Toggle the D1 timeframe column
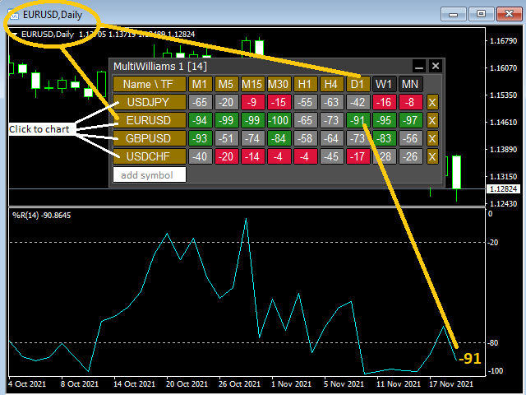Image resolution: width=526 pixels, height=395 pixels. 358,84
